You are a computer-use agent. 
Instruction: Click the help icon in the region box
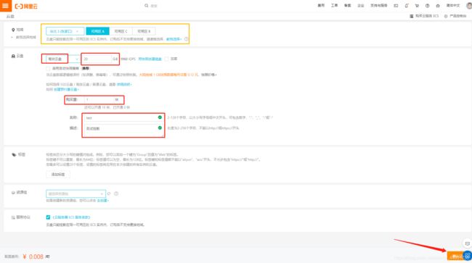pyautogui.click(x=186, y=39)
